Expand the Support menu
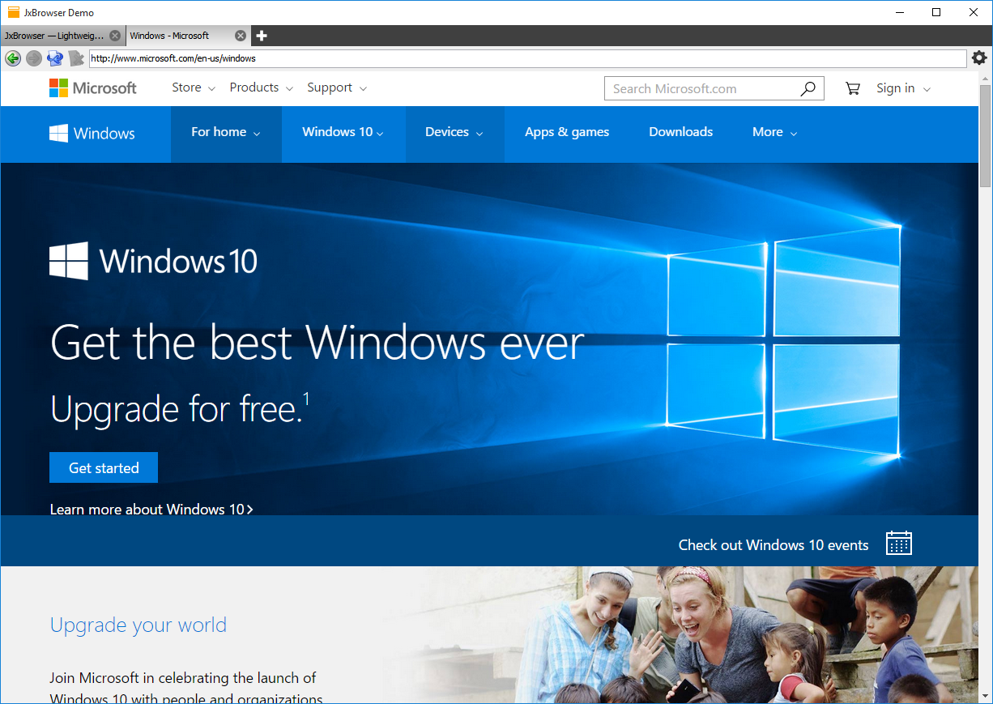 pos(337,87)
